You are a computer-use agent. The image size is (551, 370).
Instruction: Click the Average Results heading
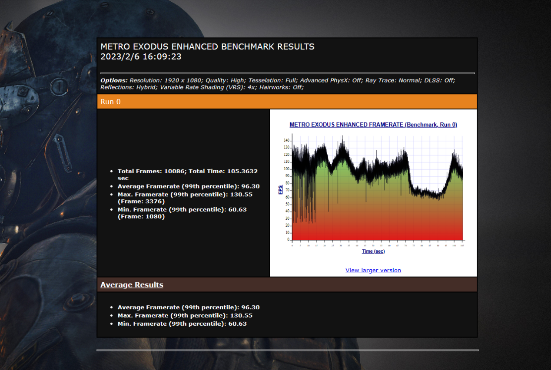pyautogui.click(x=132, y=285)
